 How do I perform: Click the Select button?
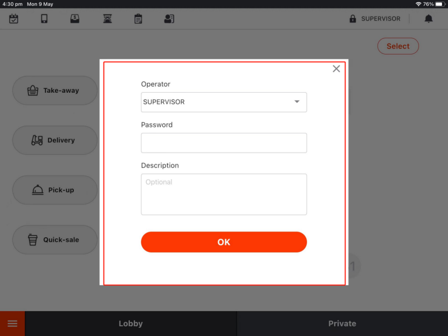(x=398, y=46)
